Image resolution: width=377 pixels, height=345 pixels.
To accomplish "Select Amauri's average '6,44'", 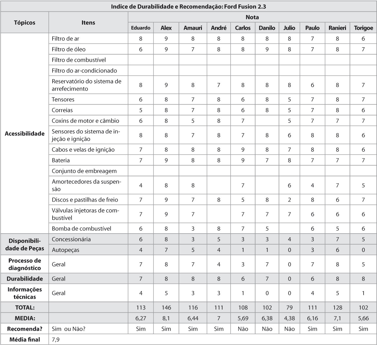I will 193,318.
